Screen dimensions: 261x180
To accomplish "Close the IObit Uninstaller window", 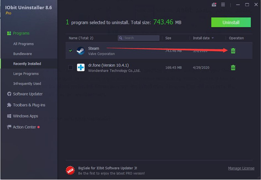I will point(256,5).
